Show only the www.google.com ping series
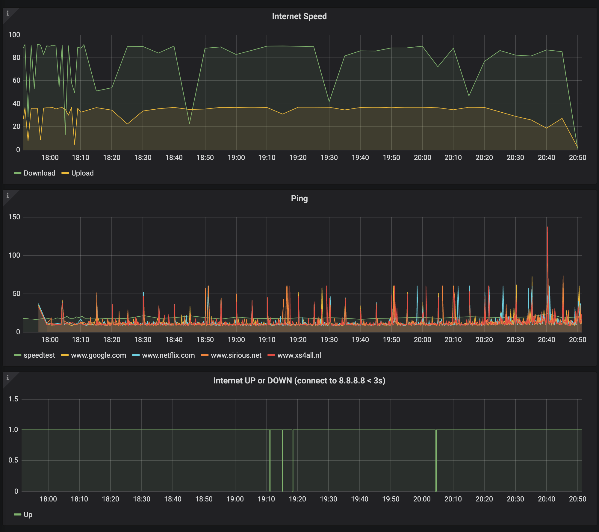The width and height of the screenshot is (599, 532). click(x=98, y=355)
